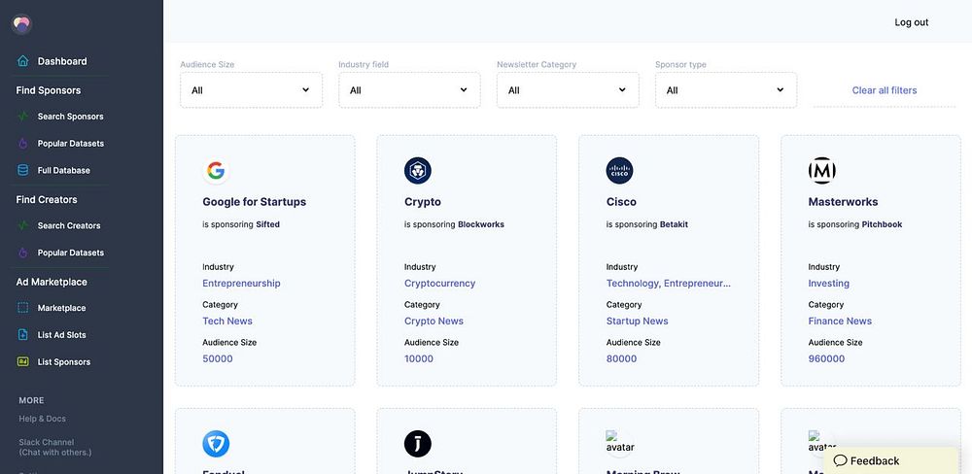Click the app logo in sidebar top

(21, 24)
